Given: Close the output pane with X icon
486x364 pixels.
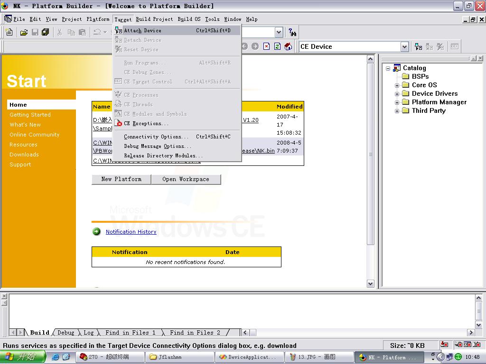Looking at the screenshot, I should click(4, 296).
